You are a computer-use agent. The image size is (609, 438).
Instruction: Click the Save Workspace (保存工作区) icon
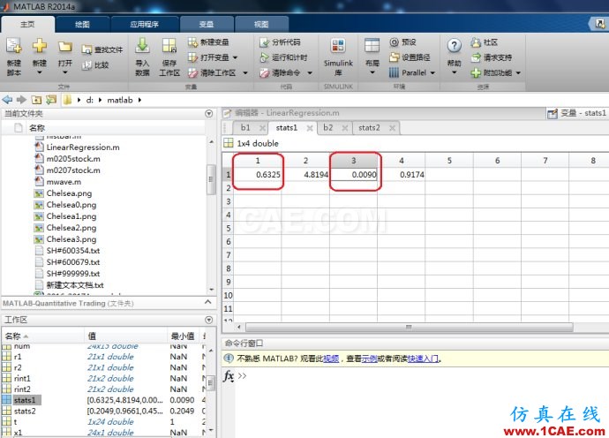[169, 45]
